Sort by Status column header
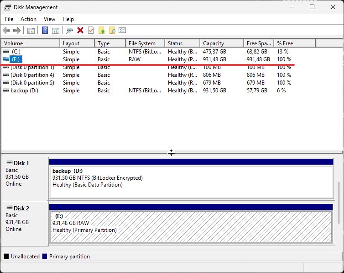Viewport: 344px width, 273px height. (182, 43)
